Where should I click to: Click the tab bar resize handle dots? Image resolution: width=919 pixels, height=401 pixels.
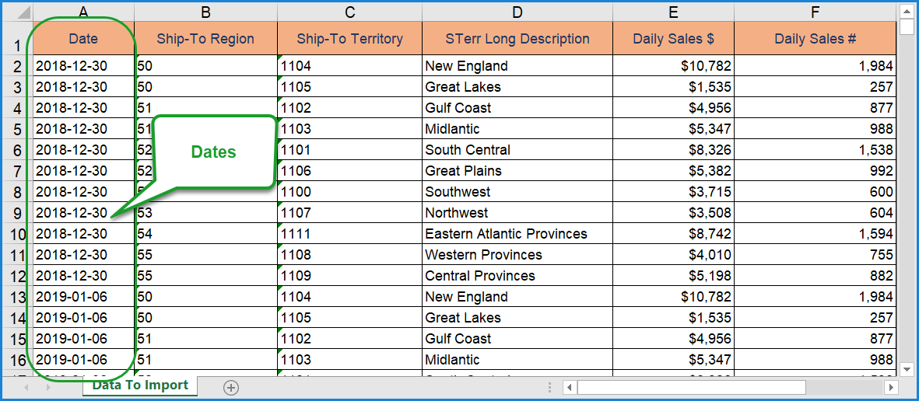[552, 387]
